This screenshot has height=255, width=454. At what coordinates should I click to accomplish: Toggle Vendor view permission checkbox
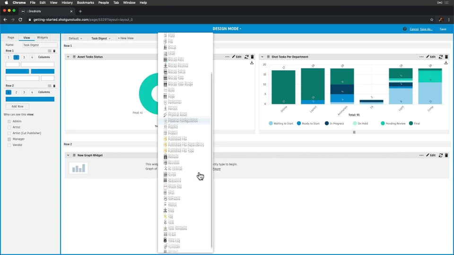coord(9,145)
